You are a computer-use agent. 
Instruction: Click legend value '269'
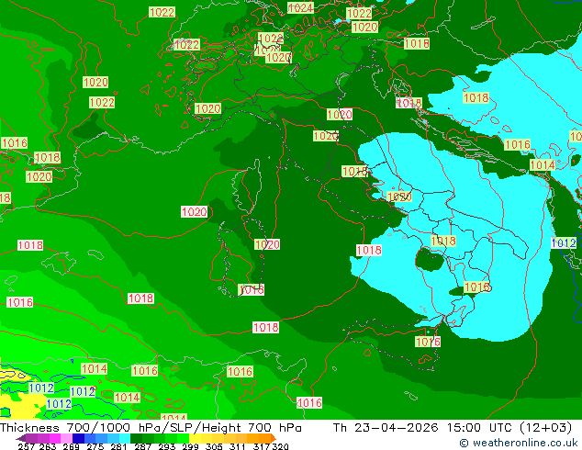(71, 446)
